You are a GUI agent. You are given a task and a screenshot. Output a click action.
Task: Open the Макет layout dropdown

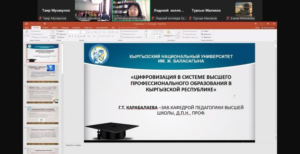click(60, 31)
